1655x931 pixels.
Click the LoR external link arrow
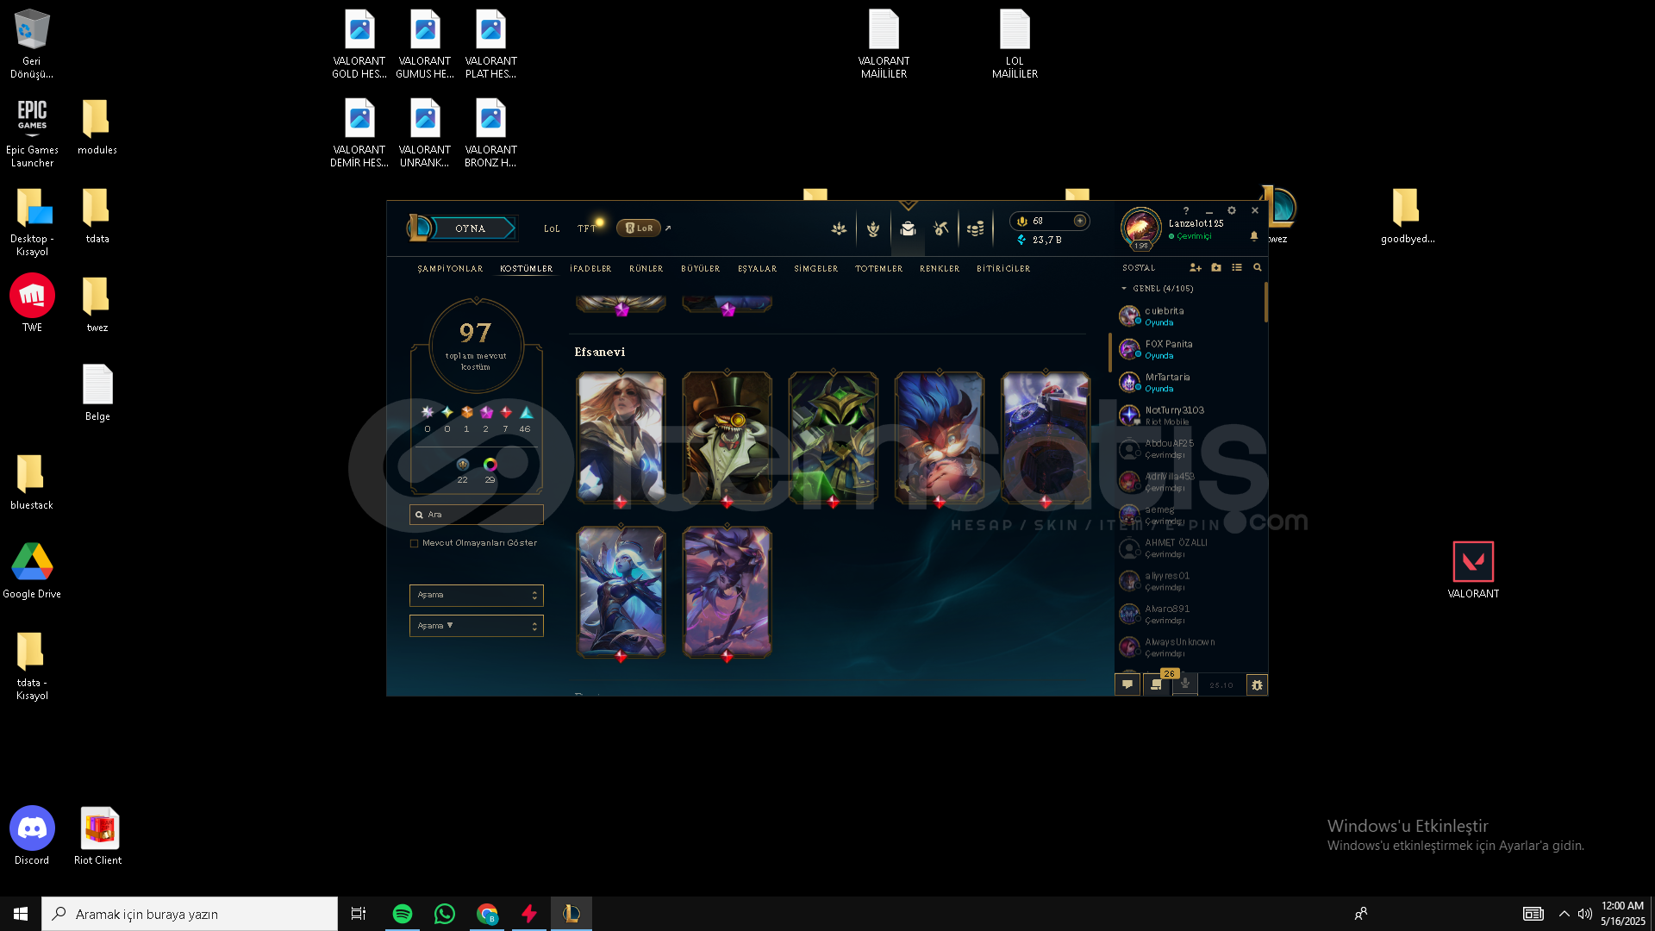tap(668, 228)
